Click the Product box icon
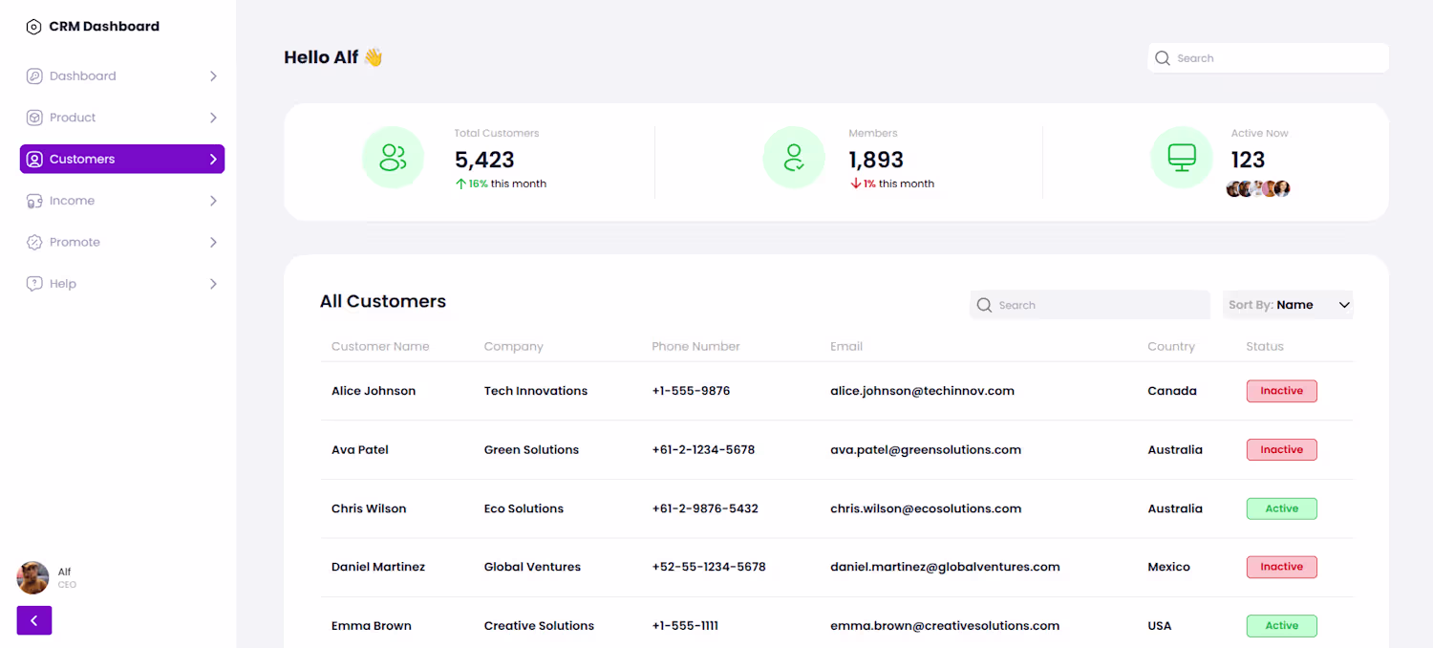 click(x=34, y=118)
